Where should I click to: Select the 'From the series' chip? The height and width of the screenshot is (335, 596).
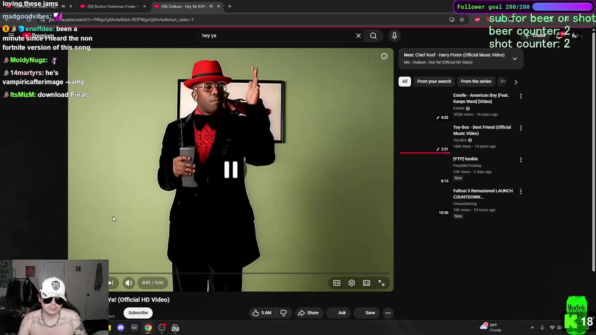(476, 81)
